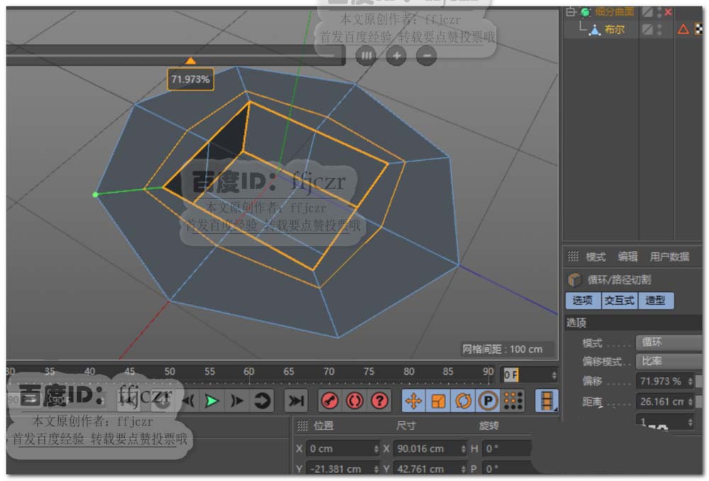Toggle visibility dots for 布尔 object
This screenshot has height=481, width=709.
click(659, 30)
